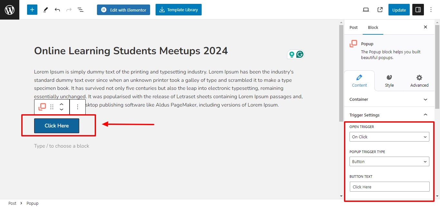Expand the Container section
The width and height of the screenshot is (440, 207).
click(389, 99)
